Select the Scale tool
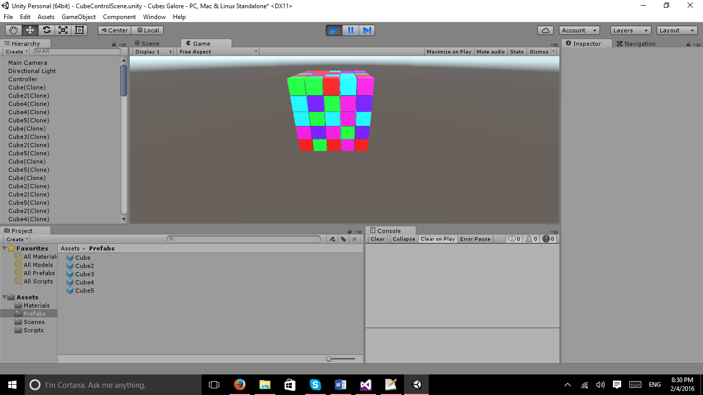This screenshot has height=395, width=703. (63, 30)
